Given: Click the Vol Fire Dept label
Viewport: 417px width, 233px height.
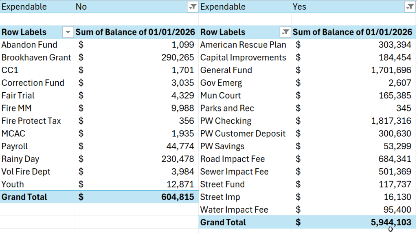Looking at the screenshot, I should pos(26,172).
